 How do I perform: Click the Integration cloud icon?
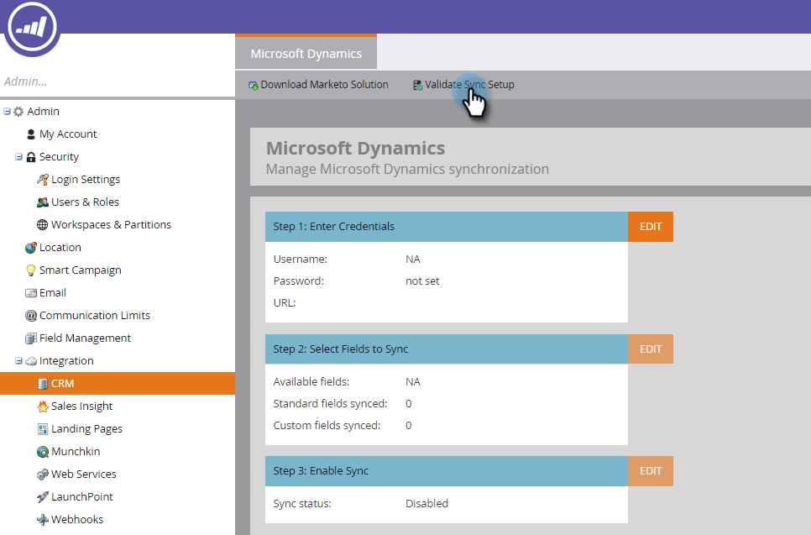click(x=31, y=360)
